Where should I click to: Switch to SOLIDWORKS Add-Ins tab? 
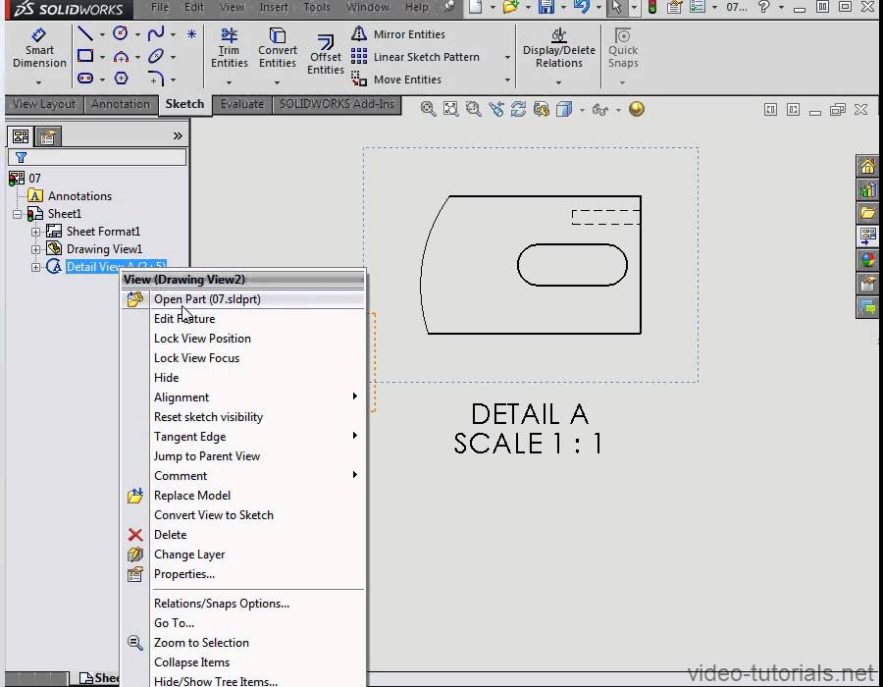click(x=337, y=104)
